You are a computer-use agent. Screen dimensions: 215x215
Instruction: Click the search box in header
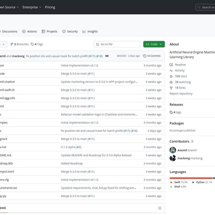coord(205,7)
